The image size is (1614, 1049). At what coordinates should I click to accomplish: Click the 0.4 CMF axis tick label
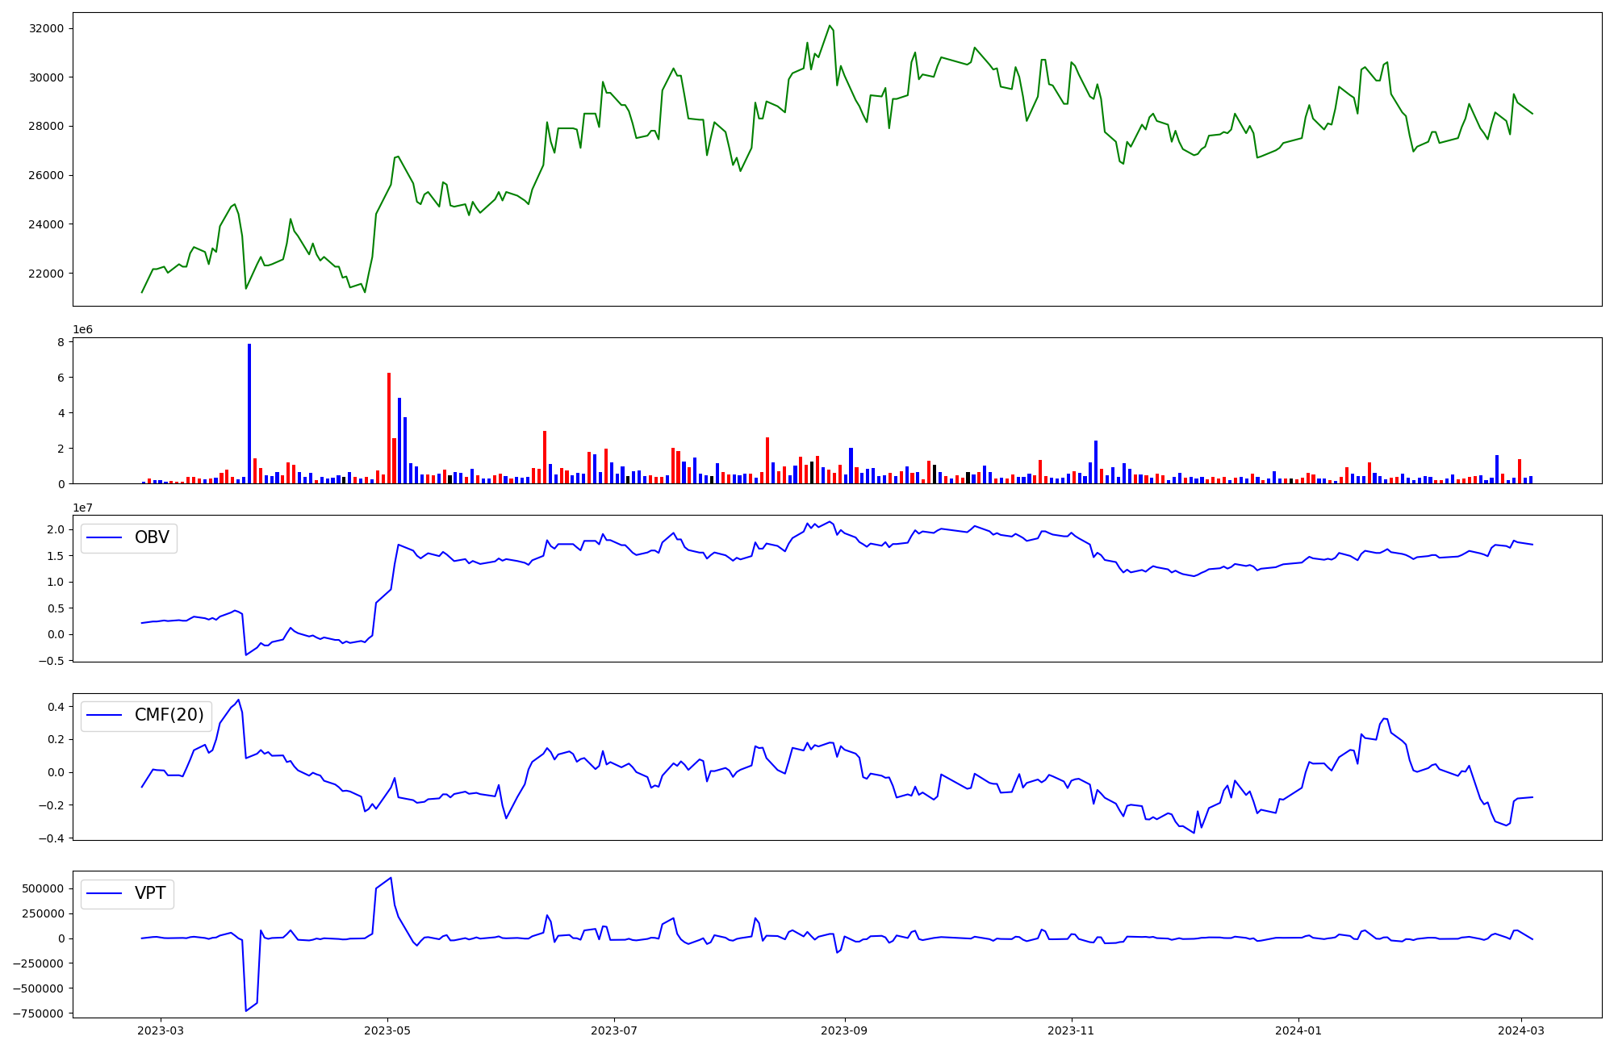(x=56, y=707)
